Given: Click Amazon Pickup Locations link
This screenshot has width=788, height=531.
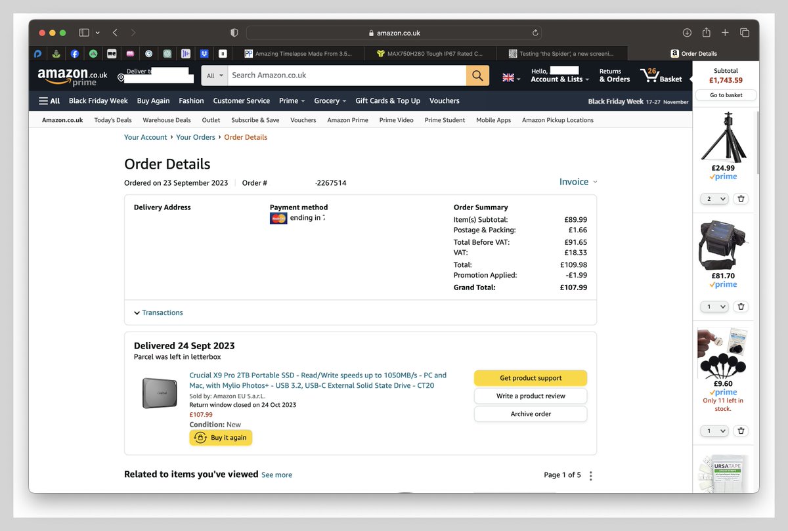Looking at the screenshot, I should 558,120.
